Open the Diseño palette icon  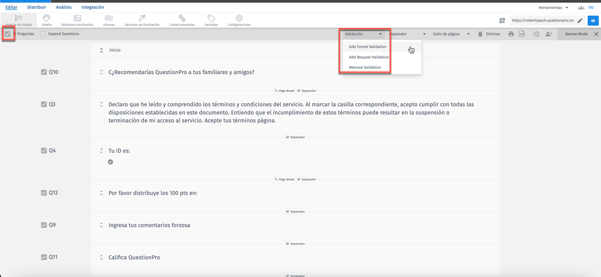[x=47, y=18]
